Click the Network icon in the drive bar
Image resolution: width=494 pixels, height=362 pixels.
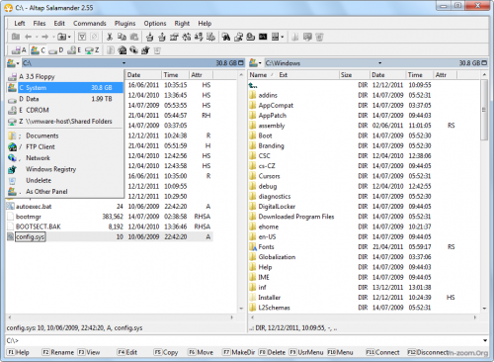[133, 50]
